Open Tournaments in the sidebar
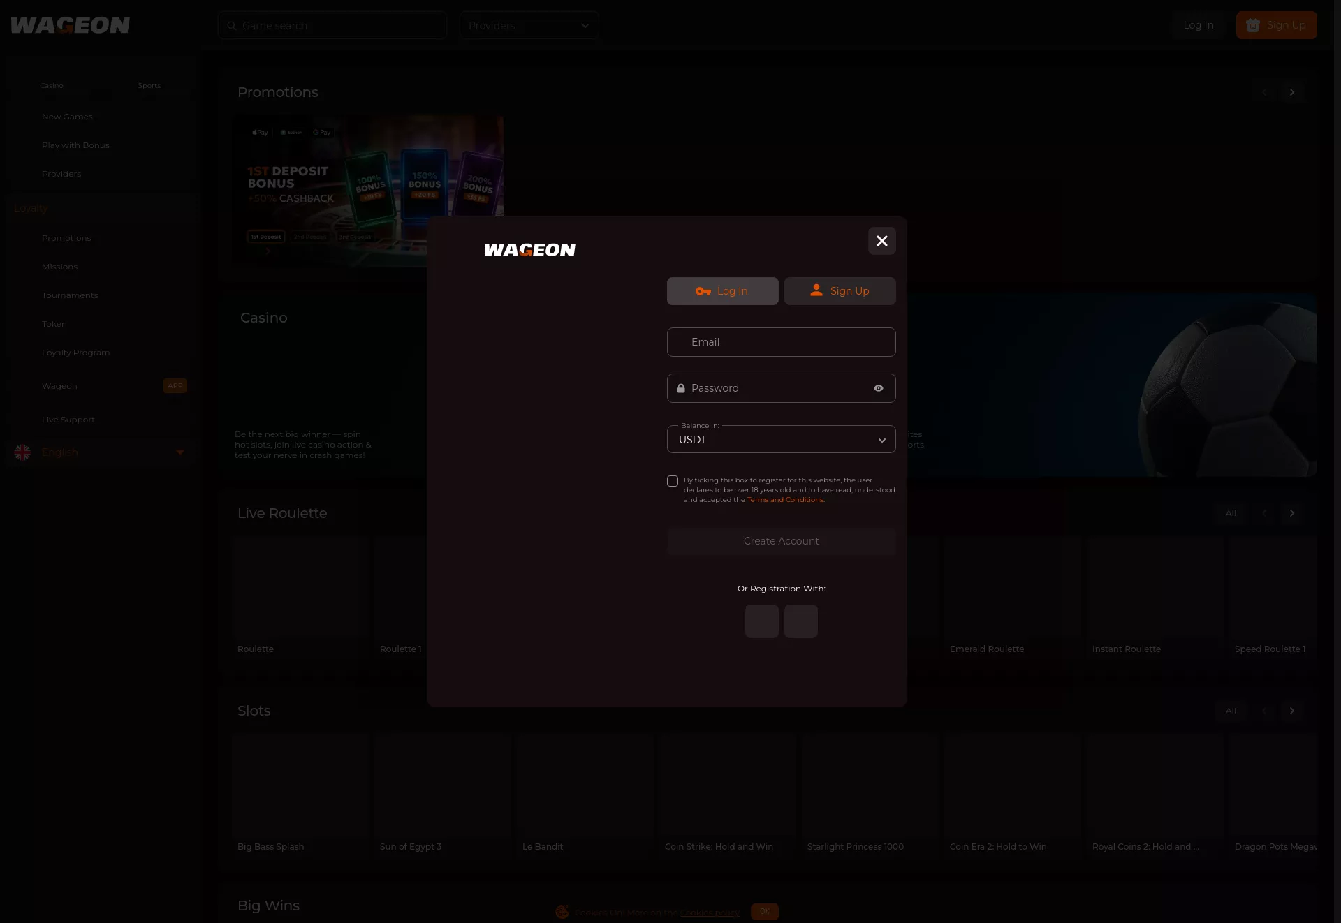Screen dimensions: 1341x923 pyautogui.click(x=70, y=295)
